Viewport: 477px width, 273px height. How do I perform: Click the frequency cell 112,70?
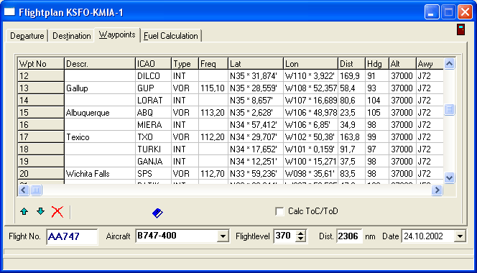pyautogui.click(x=213, y=173)
